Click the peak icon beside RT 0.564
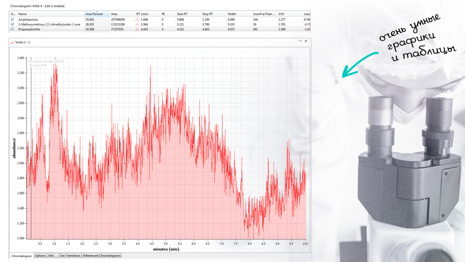The image size is (465, 262). (138, 24)
